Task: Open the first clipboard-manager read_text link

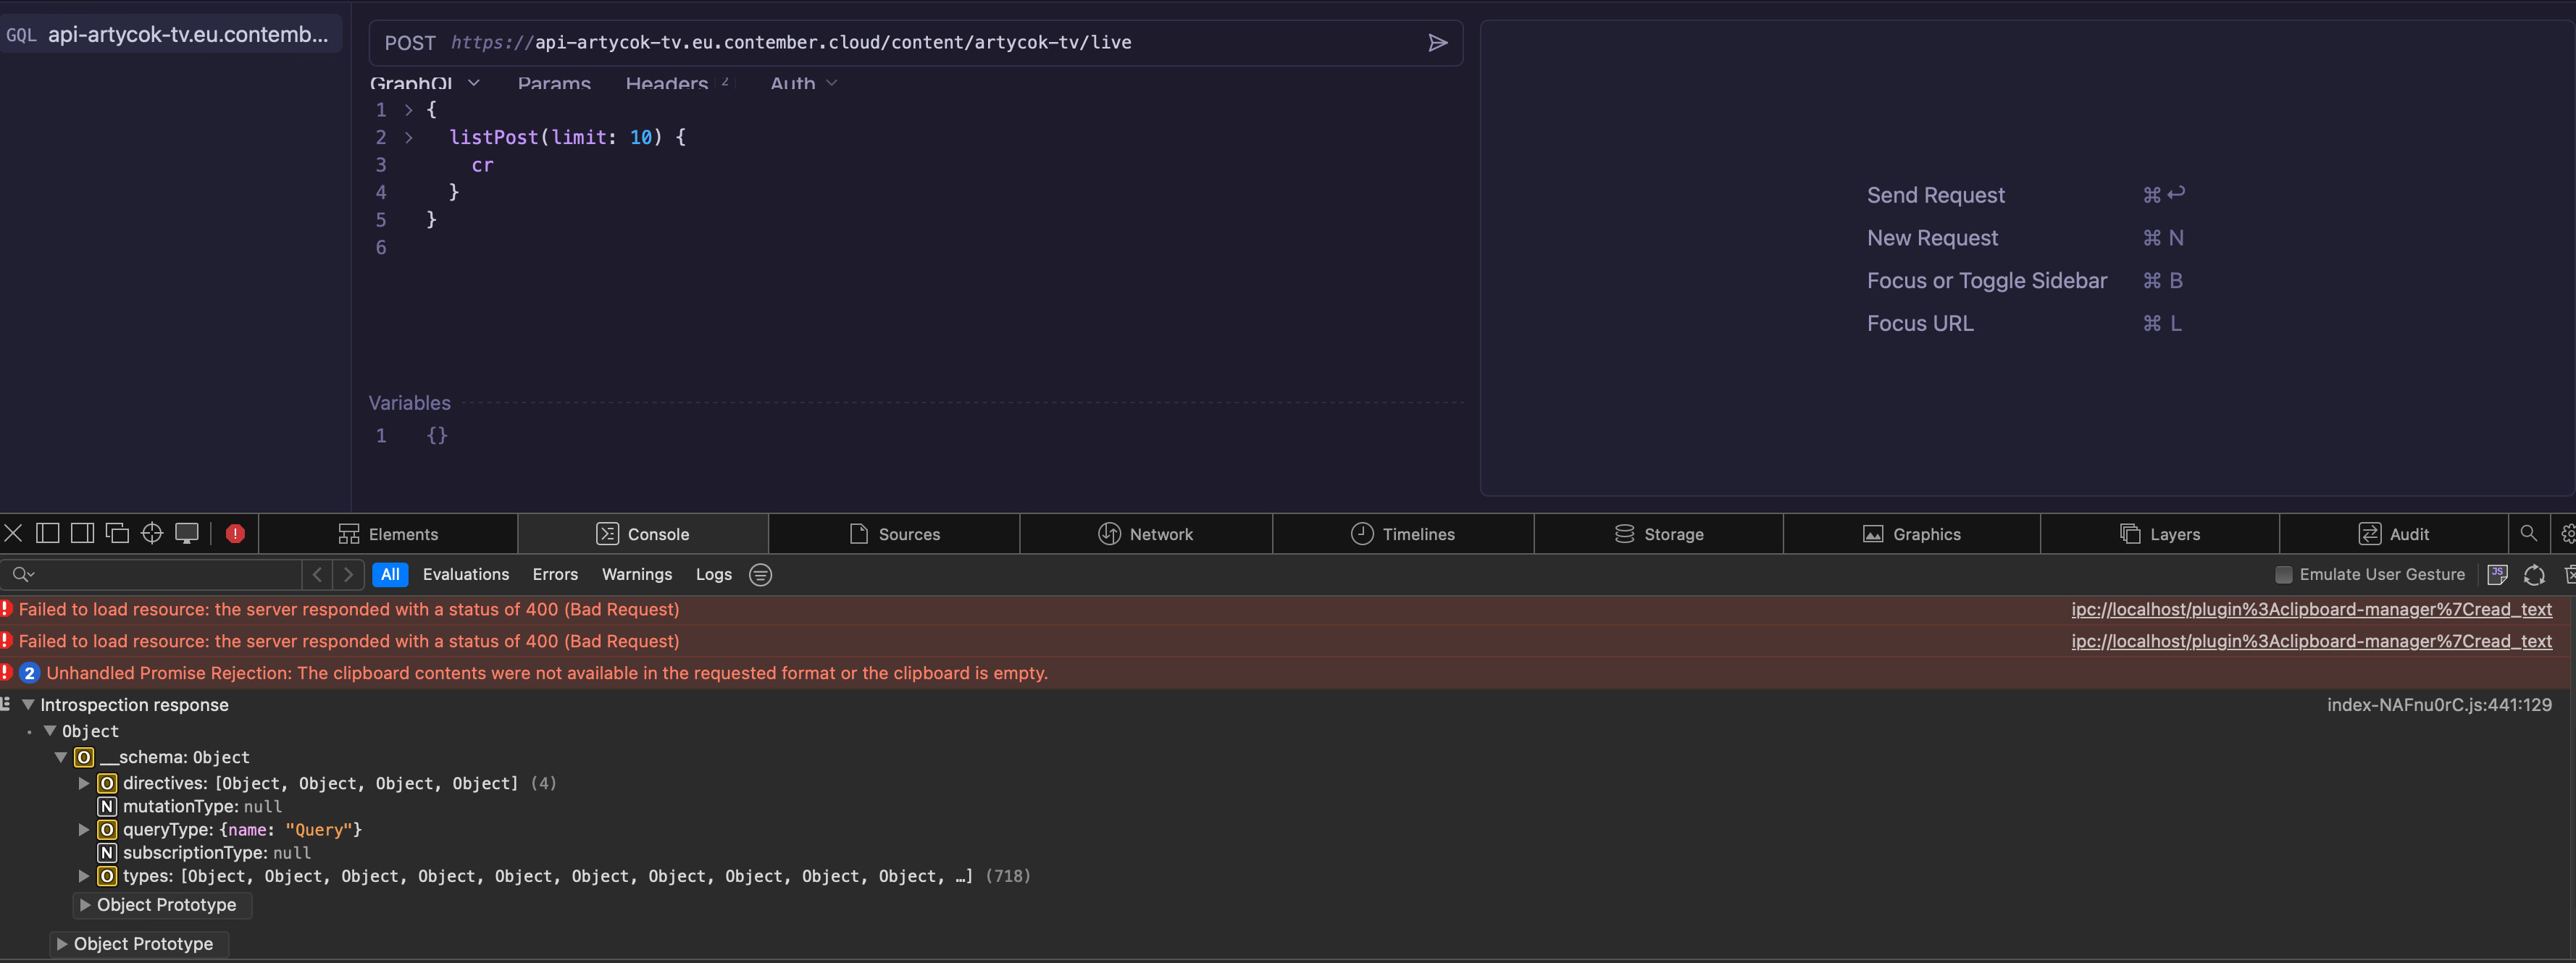Action: tap(2311, 609)
